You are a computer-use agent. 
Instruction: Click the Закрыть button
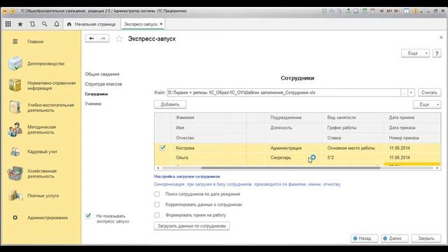pos(426,238)
